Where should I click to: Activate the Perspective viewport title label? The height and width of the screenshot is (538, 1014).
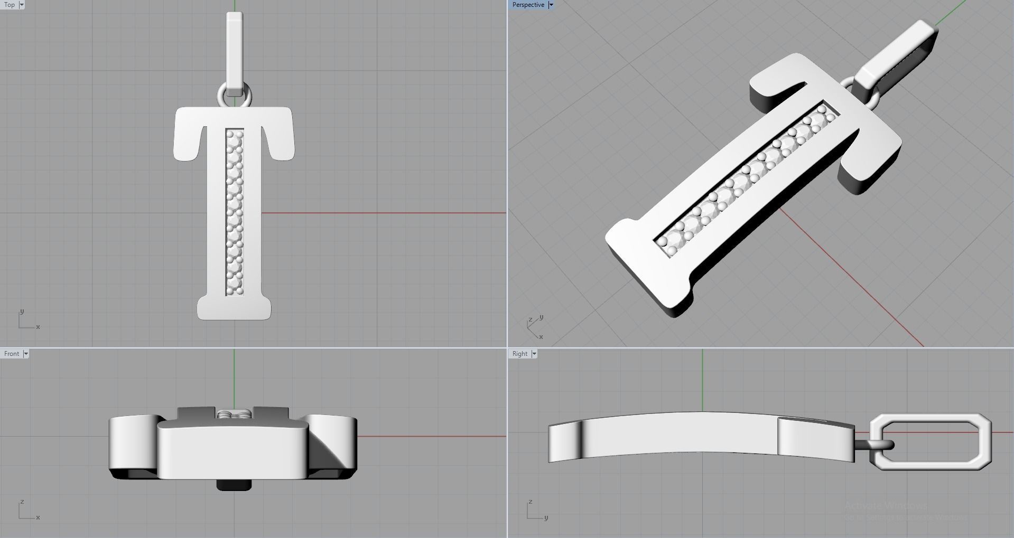coord(528,5)
